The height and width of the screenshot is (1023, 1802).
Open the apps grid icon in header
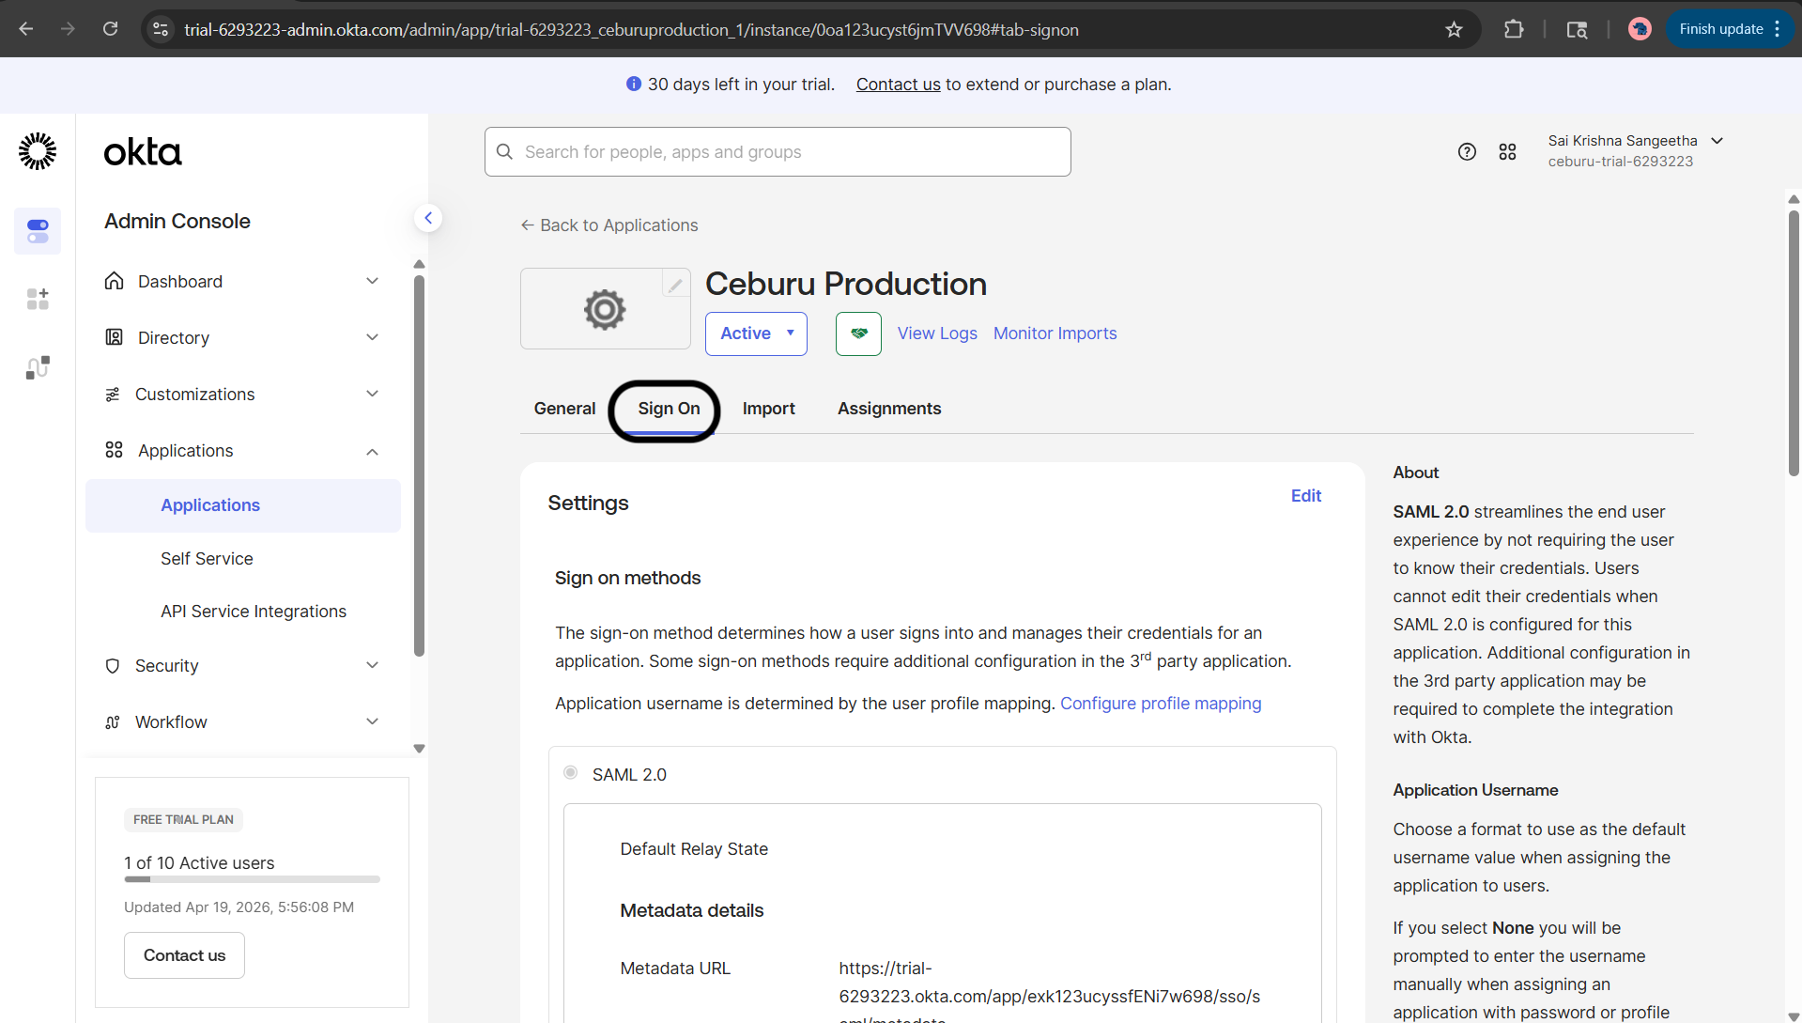(1508, 152)
